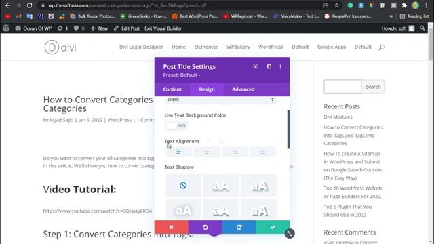Bookmark this page with star icon
This screenshot has height=244, width=434.
pyautogui.click(x=336, y=5)
